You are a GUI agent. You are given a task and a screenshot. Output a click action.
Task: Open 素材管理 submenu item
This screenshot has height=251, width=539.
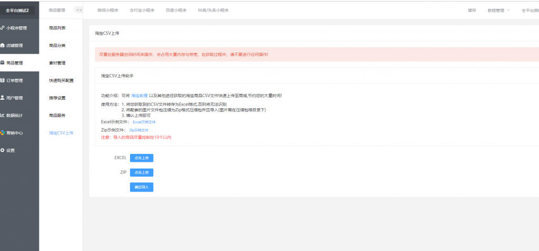(x=57, y=63)
